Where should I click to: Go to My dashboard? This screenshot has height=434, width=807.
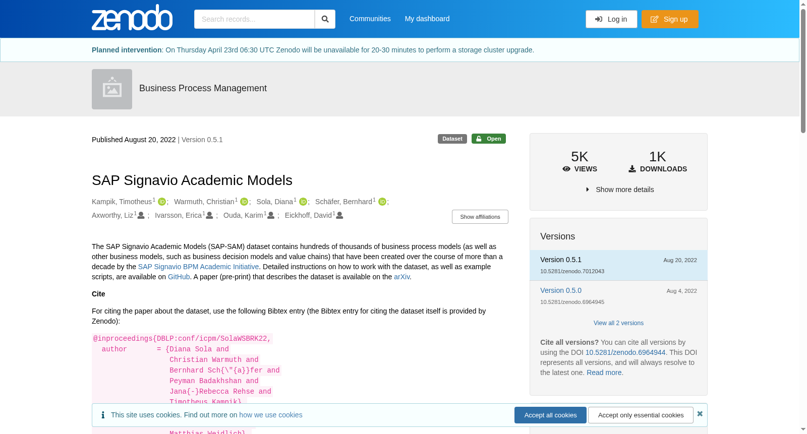pyautogui.click(x=427, y=19)
